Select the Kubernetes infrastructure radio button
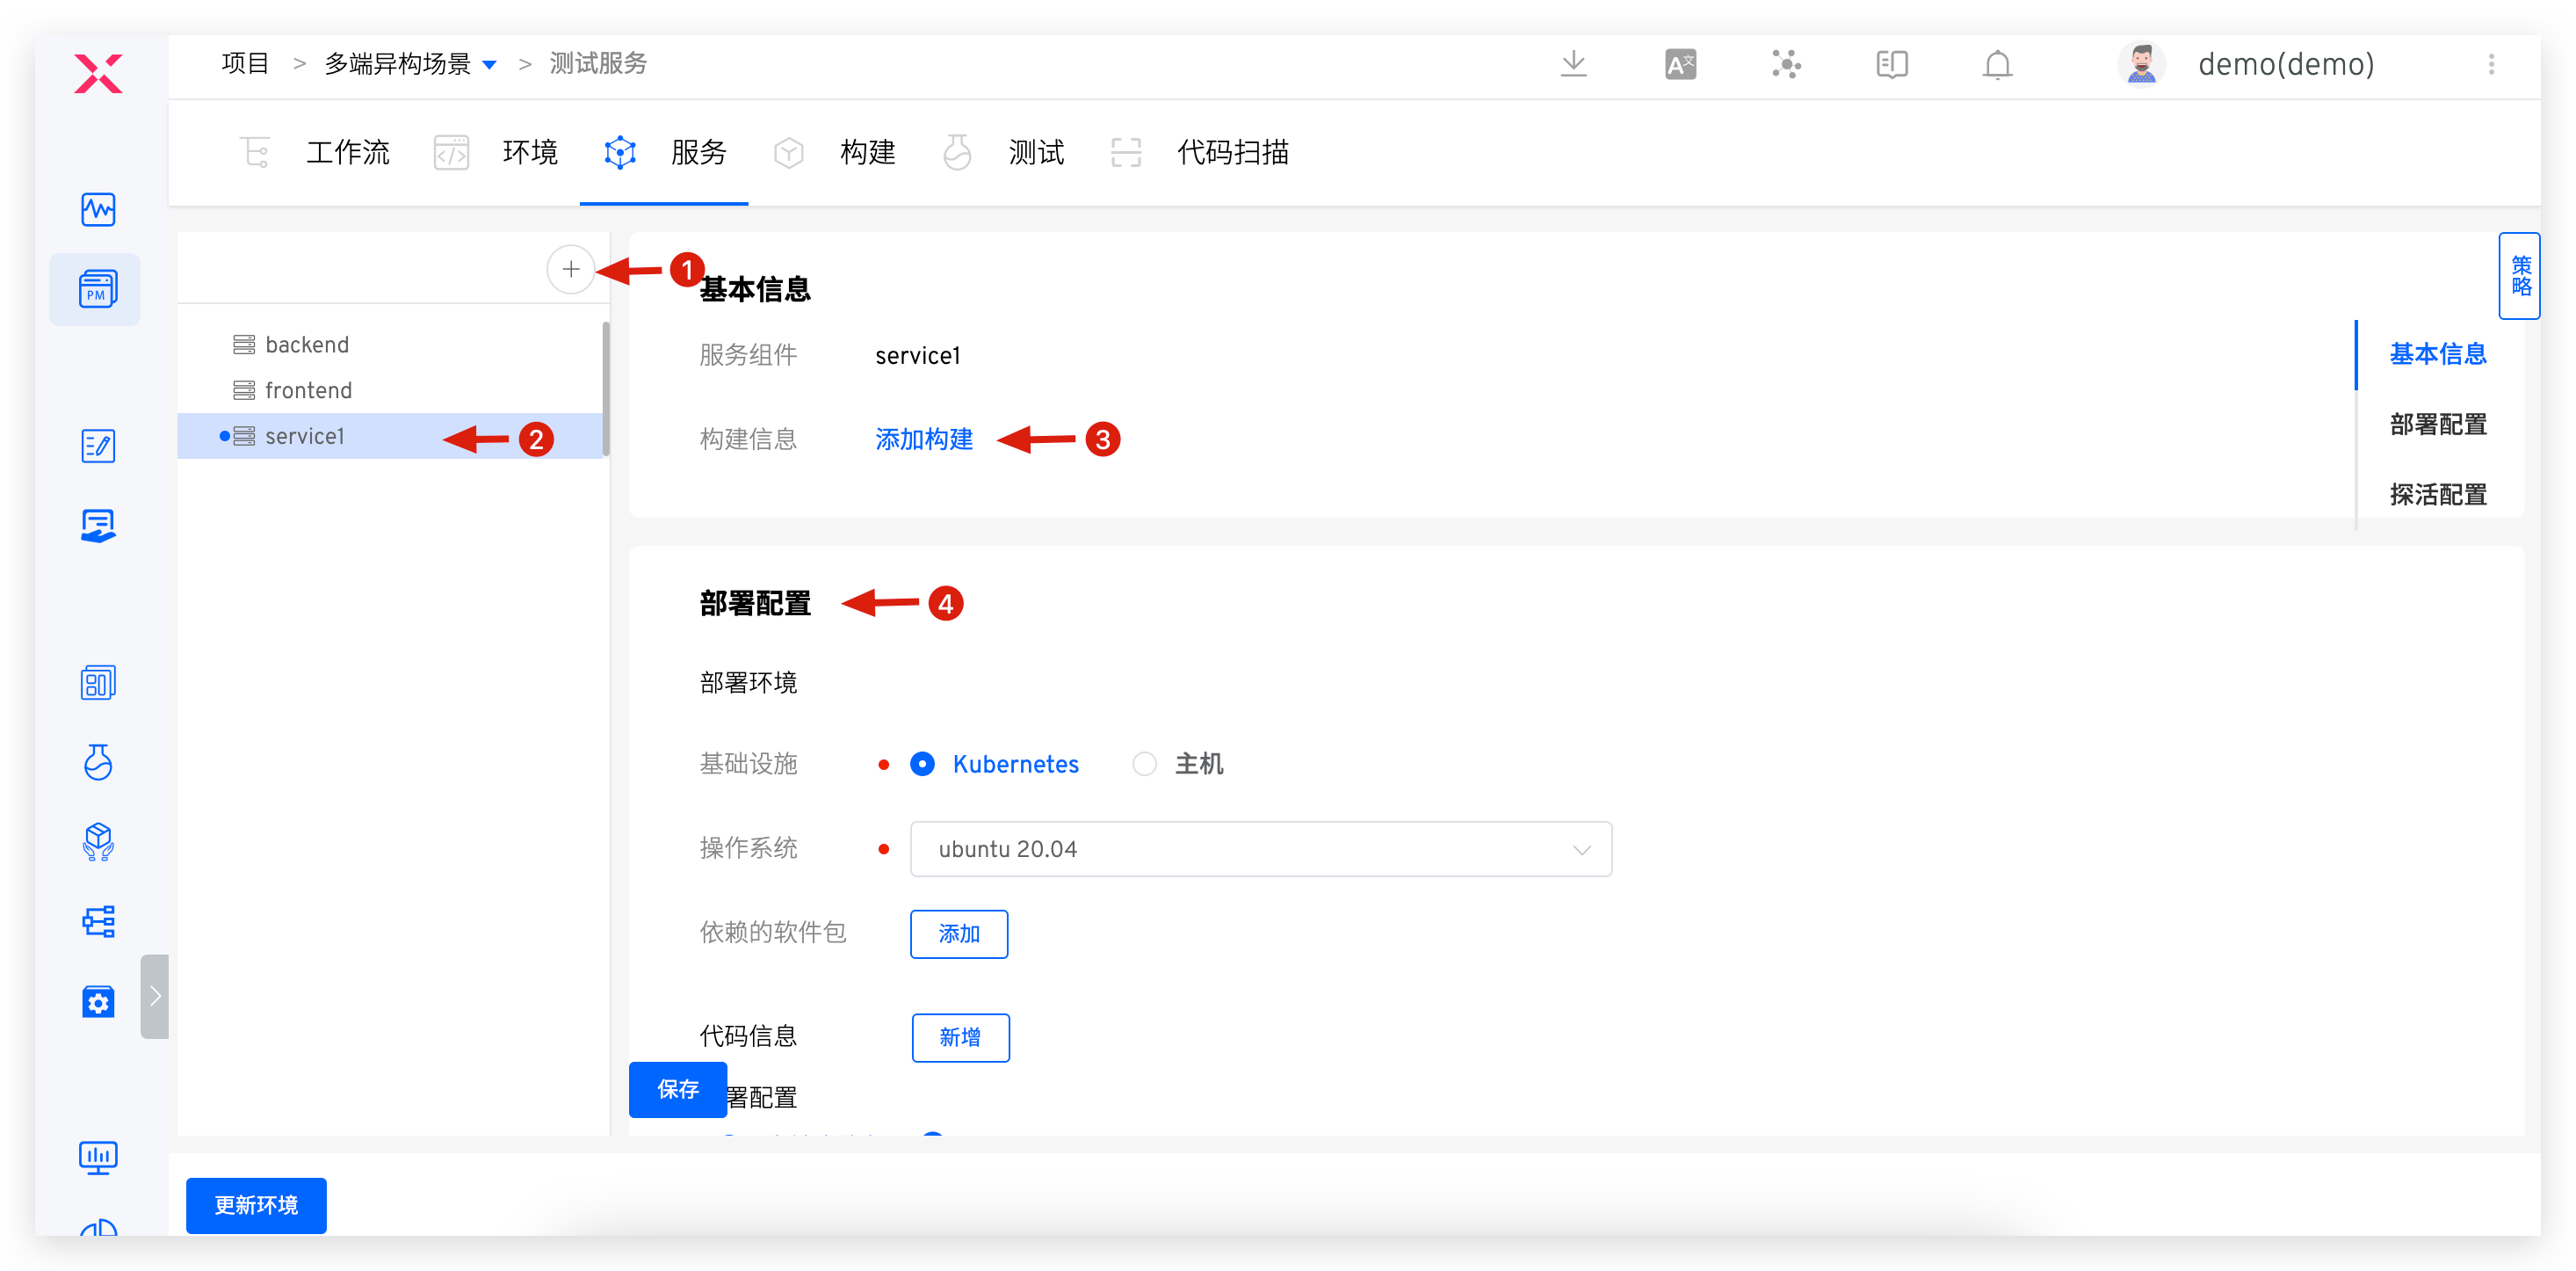Viewport: 2576px width, 1271px height. pyautogui.click(x=922, y=764)
